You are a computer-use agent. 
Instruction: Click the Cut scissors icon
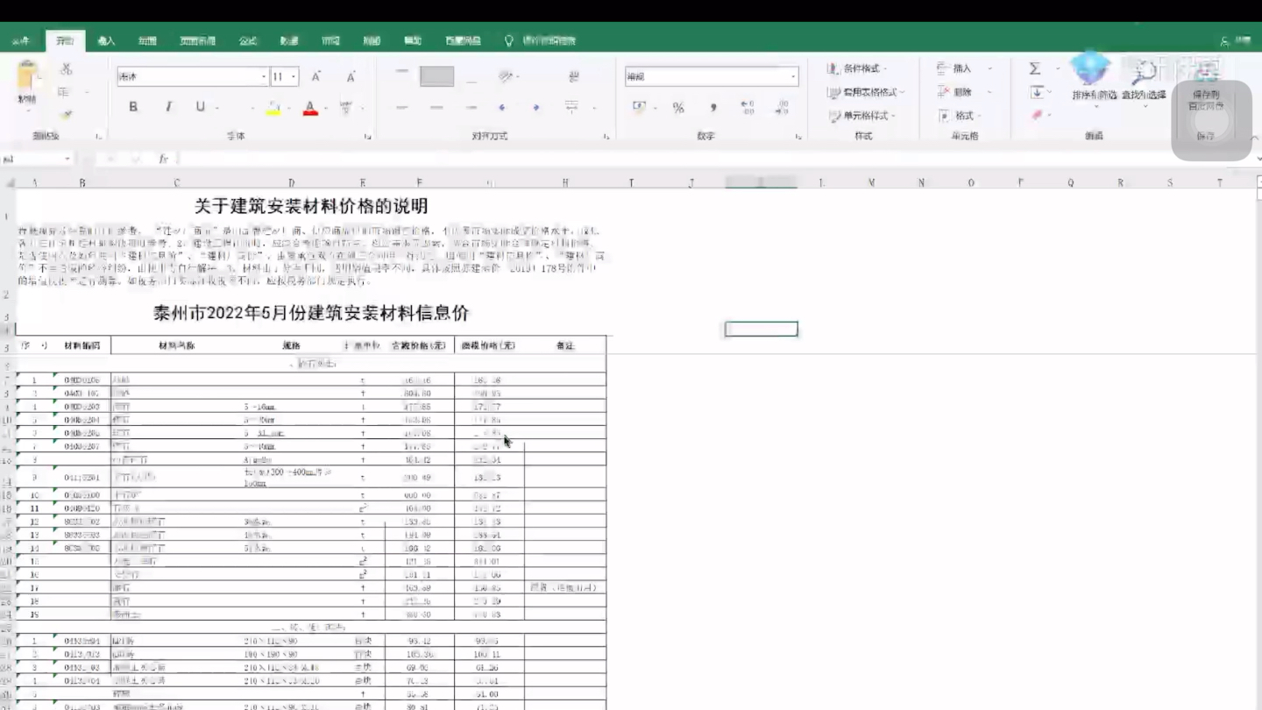(66, 69)
